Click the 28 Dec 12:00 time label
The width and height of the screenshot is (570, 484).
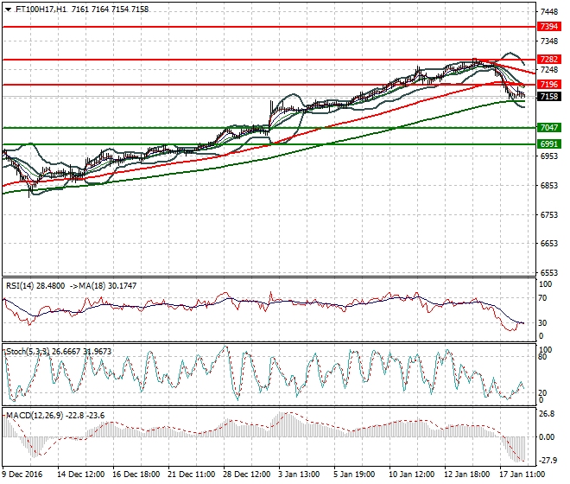246,474
